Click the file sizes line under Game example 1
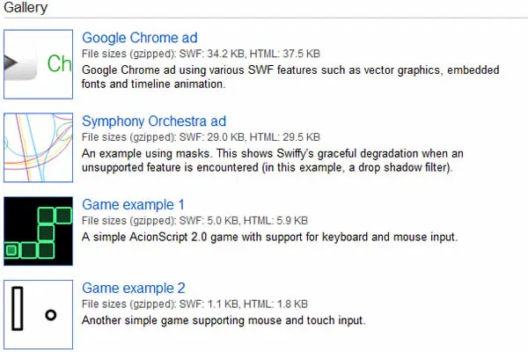Screen dimensions: 528x352 (x=194, y=221)
